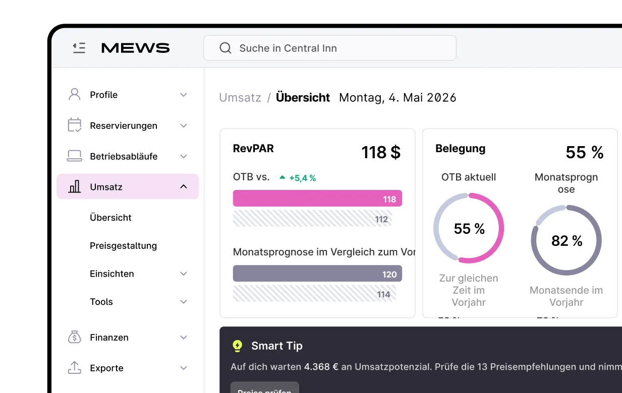This screenshot has height=393, width=622.
Task: Click the Exporte upload icon
Action: pos(75,368)
